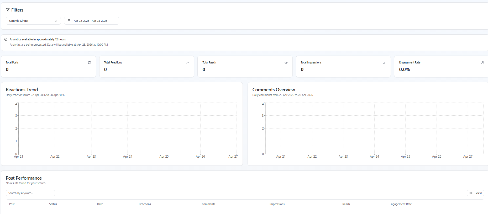
Task: Click the calendar icon in date picker
Action: coord(69,21)
